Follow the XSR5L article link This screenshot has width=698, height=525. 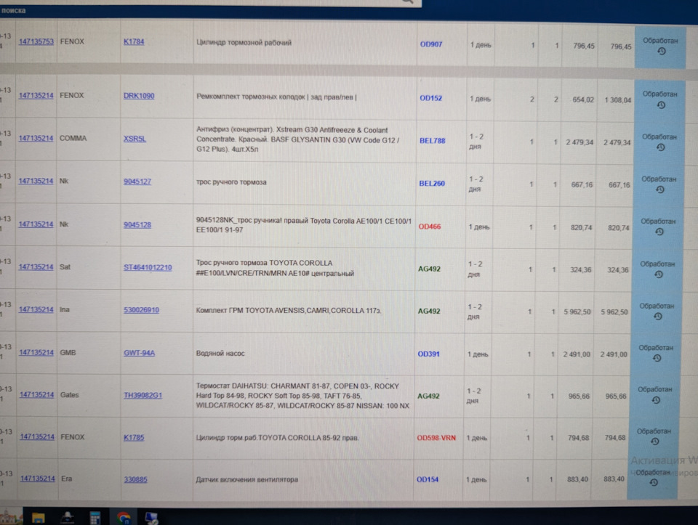135,139
